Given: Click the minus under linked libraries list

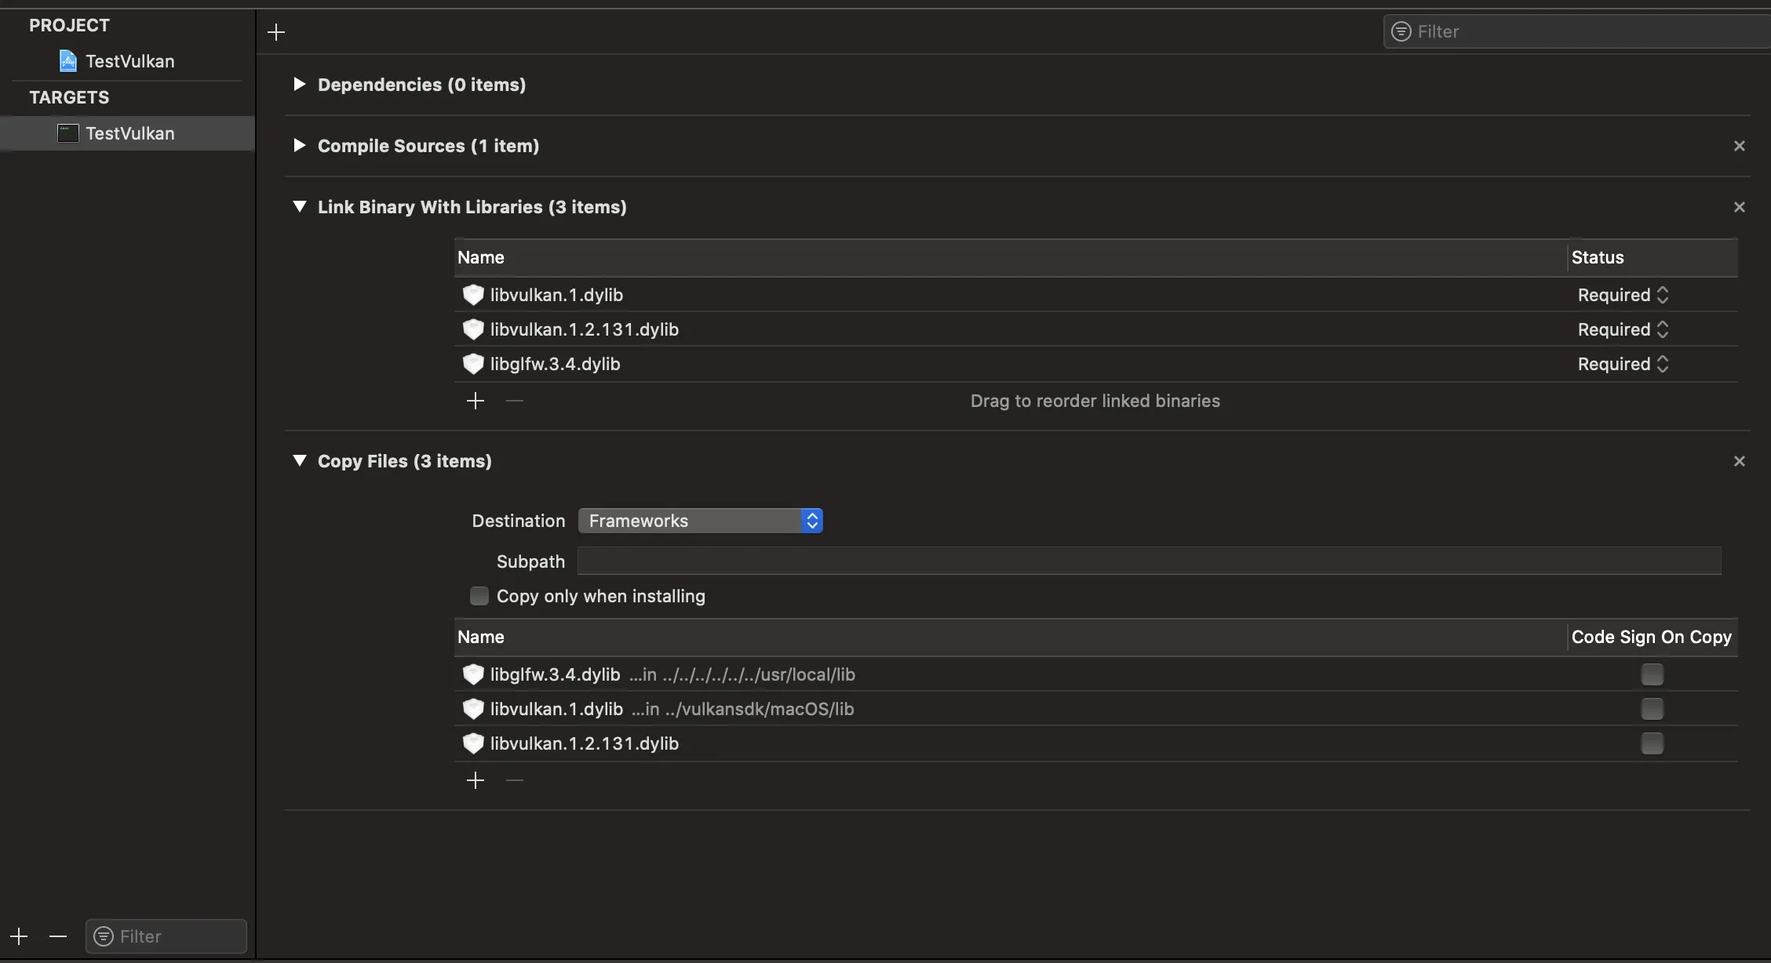Looking at the screenshot, I should coord(514,401).
